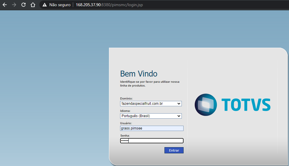Go to the browser home page
The height and width of the screenshot is (166, 289).
(33, 5)
